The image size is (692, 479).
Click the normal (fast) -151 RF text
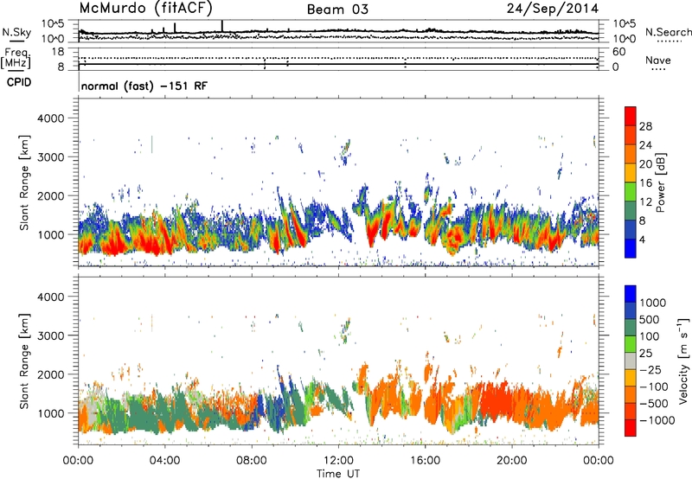(x=144, y=86)
